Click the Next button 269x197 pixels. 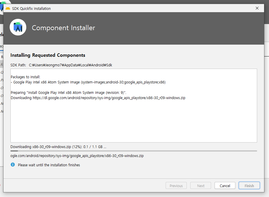click(x=201, y=186)
